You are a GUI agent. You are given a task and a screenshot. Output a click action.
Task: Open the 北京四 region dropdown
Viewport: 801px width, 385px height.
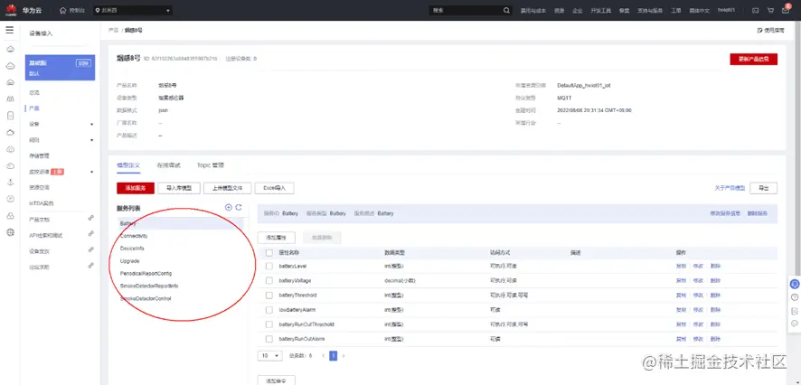[133, 10]
